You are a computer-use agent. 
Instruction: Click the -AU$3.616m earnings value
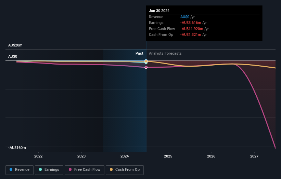pyautogui.click(x=191, y=23)
